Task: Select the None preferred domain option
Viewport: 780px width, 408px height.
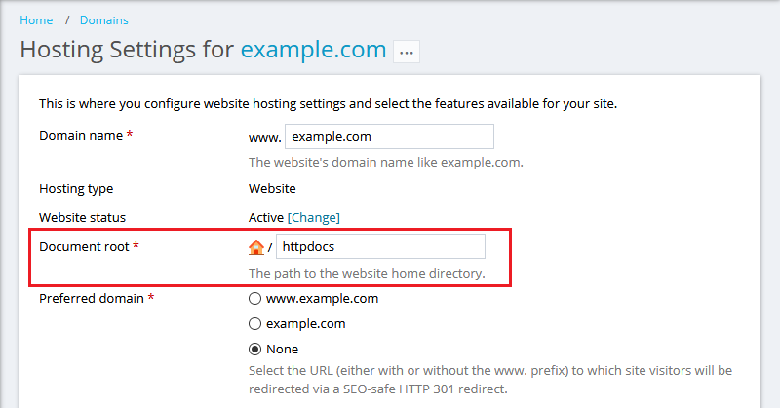Action: point(255,349)
